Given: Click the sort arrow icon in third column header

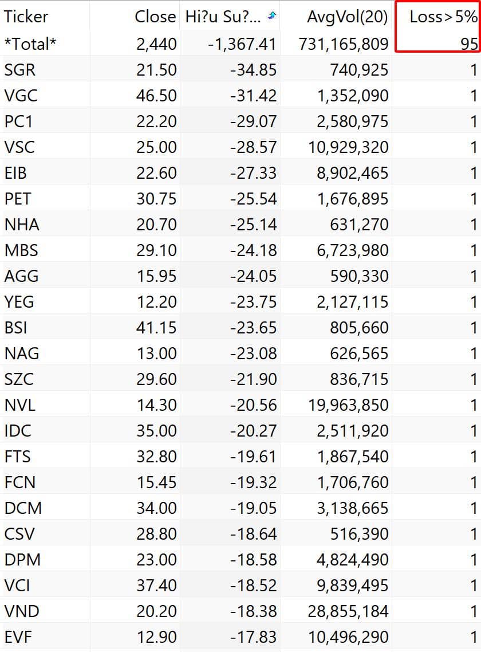Looking at the screenshot, I should click(x=271, y=17).
